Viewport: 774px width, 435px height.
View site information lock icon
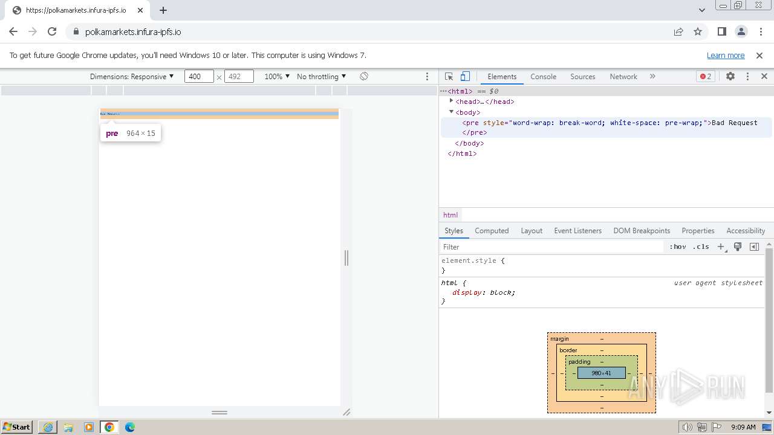(76, 32)
